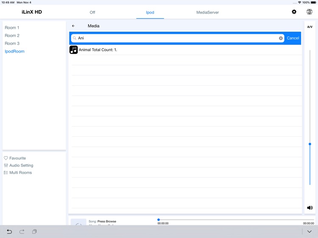Tap the music note icon beside Animal result
The image size is (318, 238).
74,50
